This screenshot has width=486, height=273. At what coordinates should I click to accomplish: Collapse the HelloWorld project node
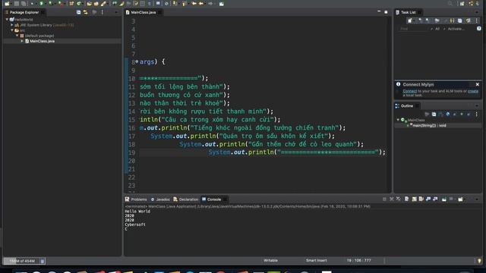[7, 20]
